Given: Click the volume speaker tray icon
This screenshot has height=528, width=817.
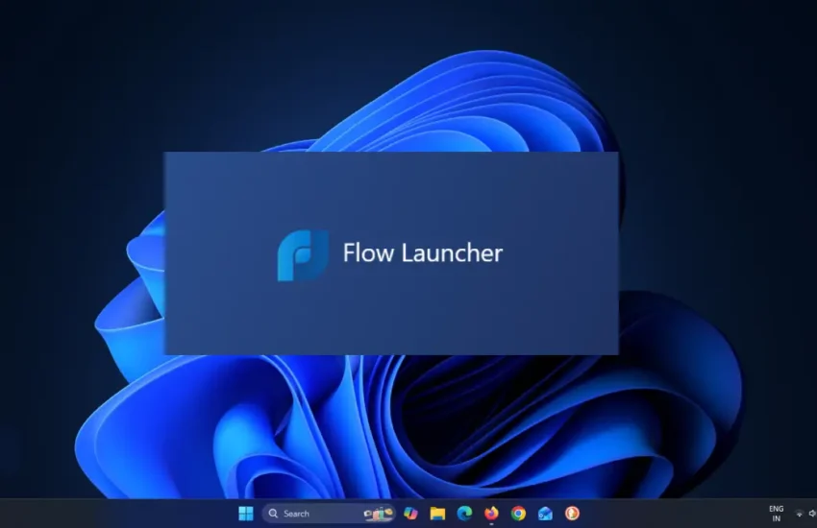Looking at the screenshot, I should click(x=812, y=514).
